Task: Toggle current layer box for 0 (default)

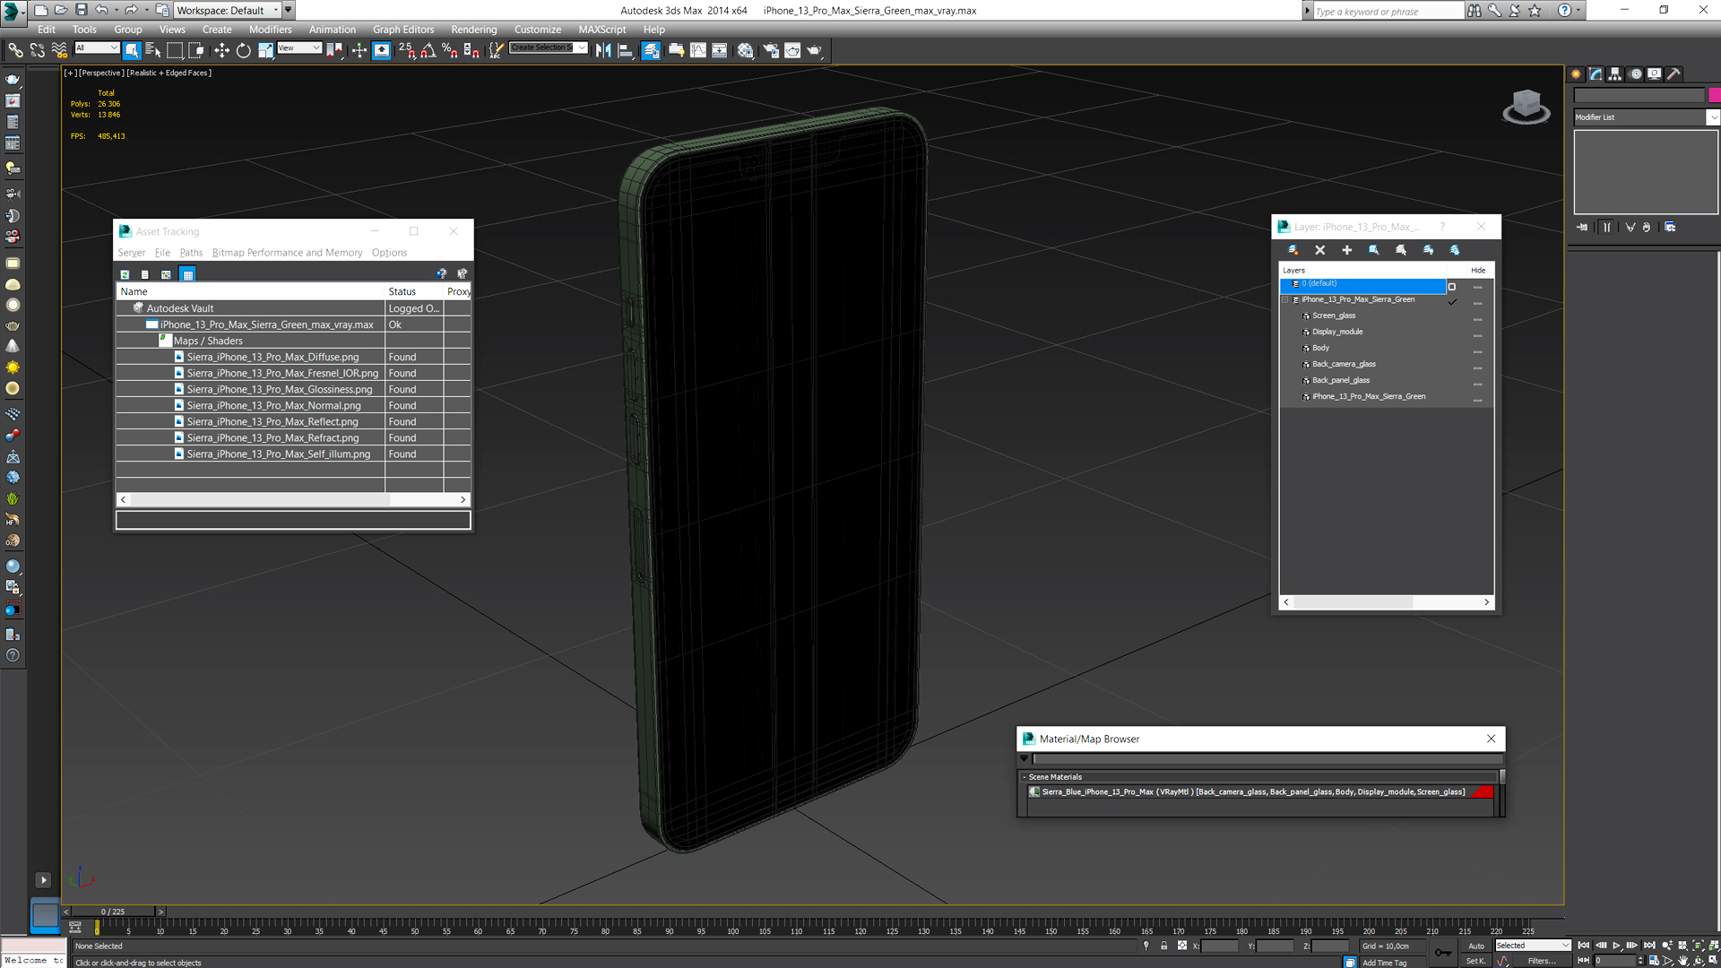Action: 1452,287
